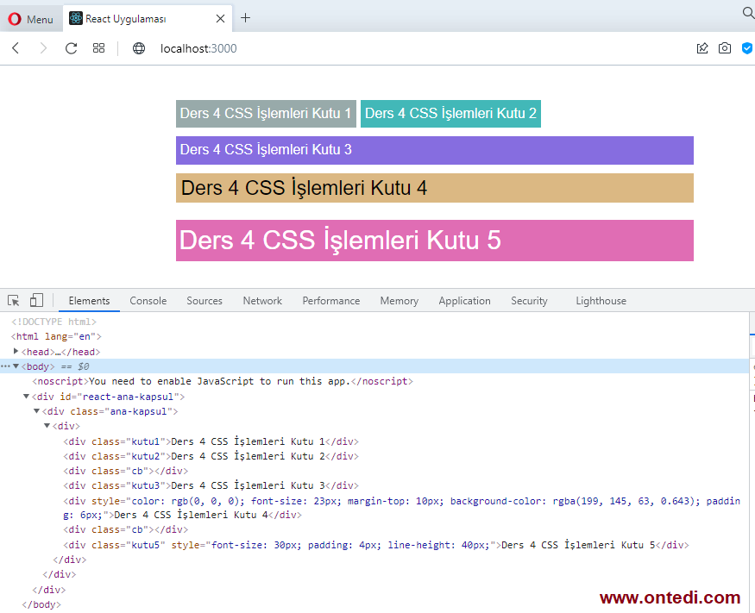The image size is (755, 613).
Task: Collapse the react-ana-kapsul div node
Action: pos(26,397)
